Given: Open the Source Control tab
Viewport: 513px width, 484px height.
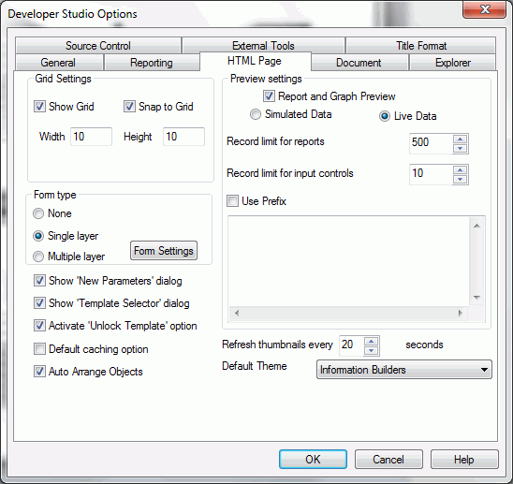Looking at the screenshot, I should click(x=98, y=46).
